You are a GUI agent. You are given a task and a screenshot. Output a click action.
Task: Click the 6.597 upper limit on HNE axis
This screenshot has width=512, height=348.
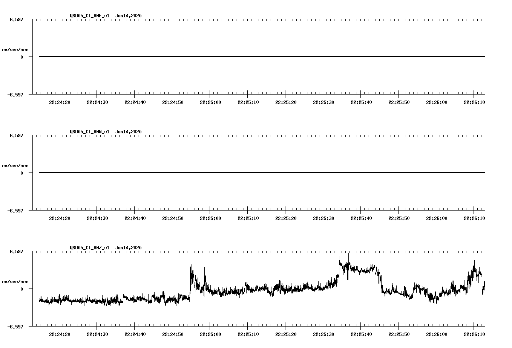pyautogui.click(x=16, y=19)
